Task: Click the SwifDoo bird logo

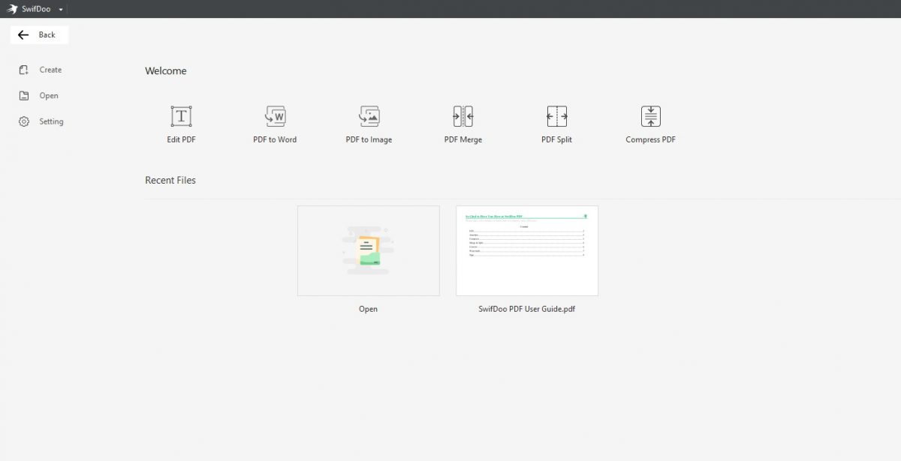Action: pos(12,9)
